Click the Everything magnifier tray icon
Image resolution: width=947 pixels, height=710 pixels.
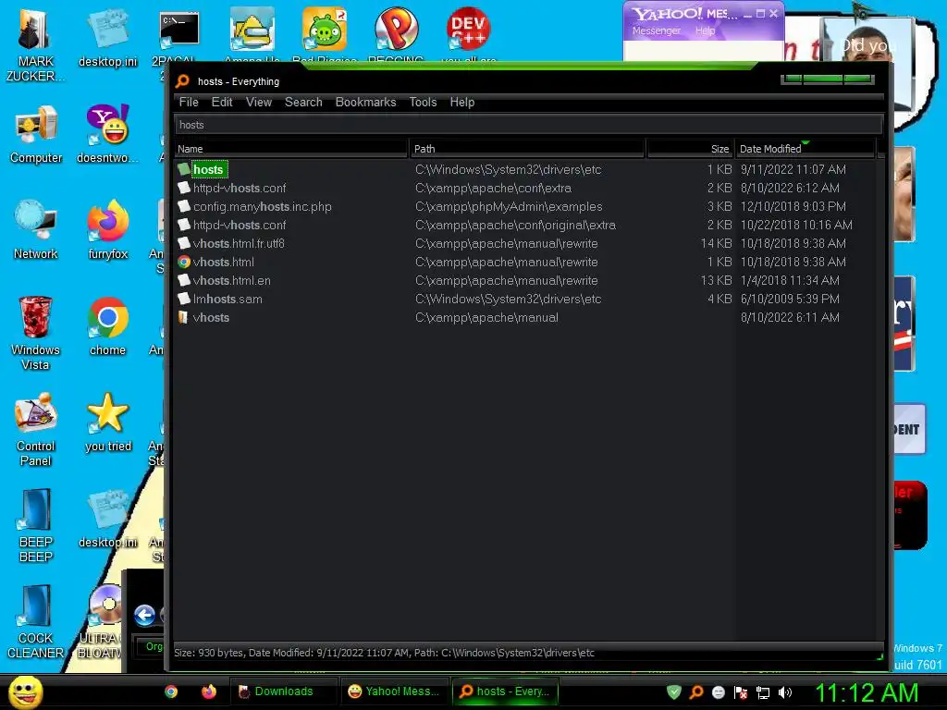(x=696, y=692)
